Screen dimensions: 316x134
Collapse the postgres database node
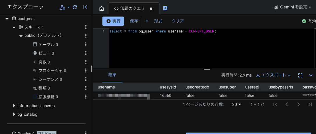point(7,19)
